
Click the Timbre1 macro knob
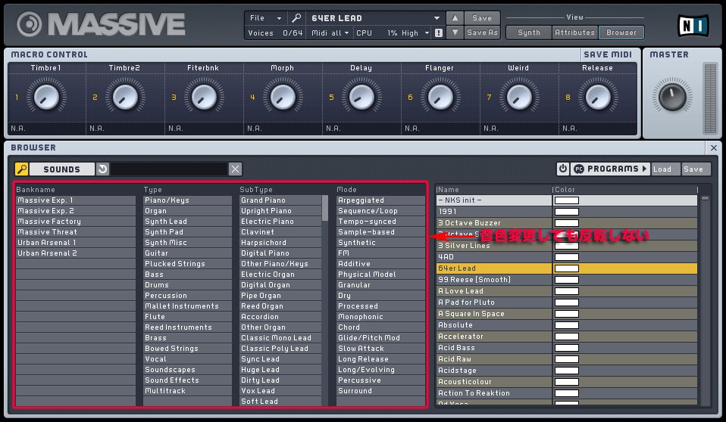point(46,97)
